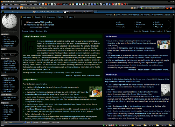Screen dimensions: 175x127
Task: Click the red monitor icon beside Adblock Plus
Action: pos(167,8)
